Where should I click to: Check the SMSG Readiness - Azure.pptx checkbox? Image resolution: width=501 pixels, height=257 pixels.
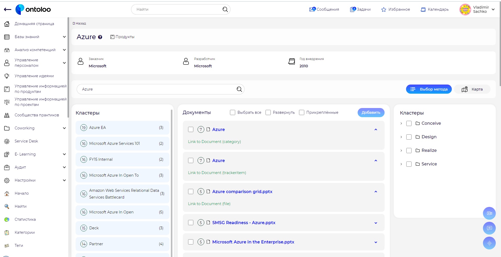point(191,223)
